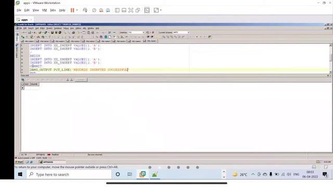333x187 pixels.
Task: Open the power options arrow beside pause
Action: pyautogui.click(x=77, y=10)
